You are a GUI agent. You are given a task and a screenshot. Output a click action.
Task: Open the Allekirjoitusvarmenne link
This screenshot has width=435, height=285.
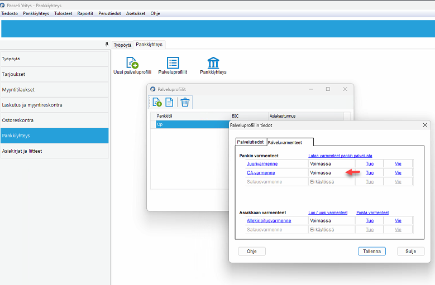[x=269, y=220]
